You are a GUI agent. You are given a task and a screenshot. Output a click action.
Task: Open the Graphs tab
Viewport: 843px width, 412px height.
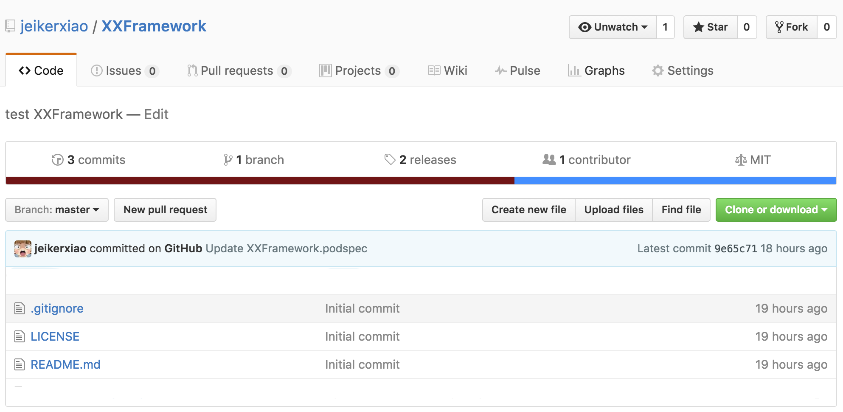point(596,71)
